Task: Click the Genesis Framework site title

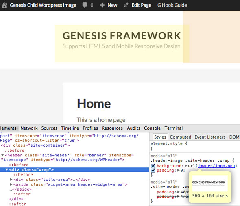Action: [122, 36]
